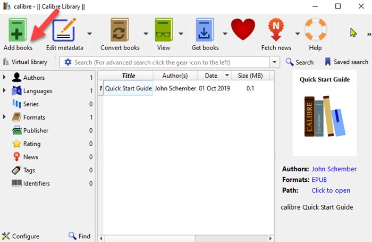The image size is (372, 242).
Task: Open the Help lifebuoy icon
Action: click(x=316, y=34)
